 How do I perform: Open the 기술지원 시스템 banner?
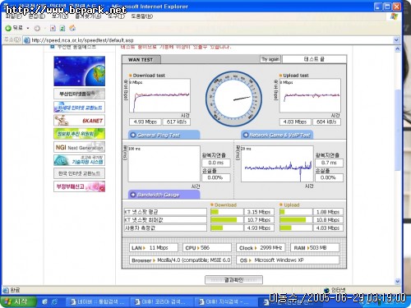pyautogui.click(x=80, y=160)
